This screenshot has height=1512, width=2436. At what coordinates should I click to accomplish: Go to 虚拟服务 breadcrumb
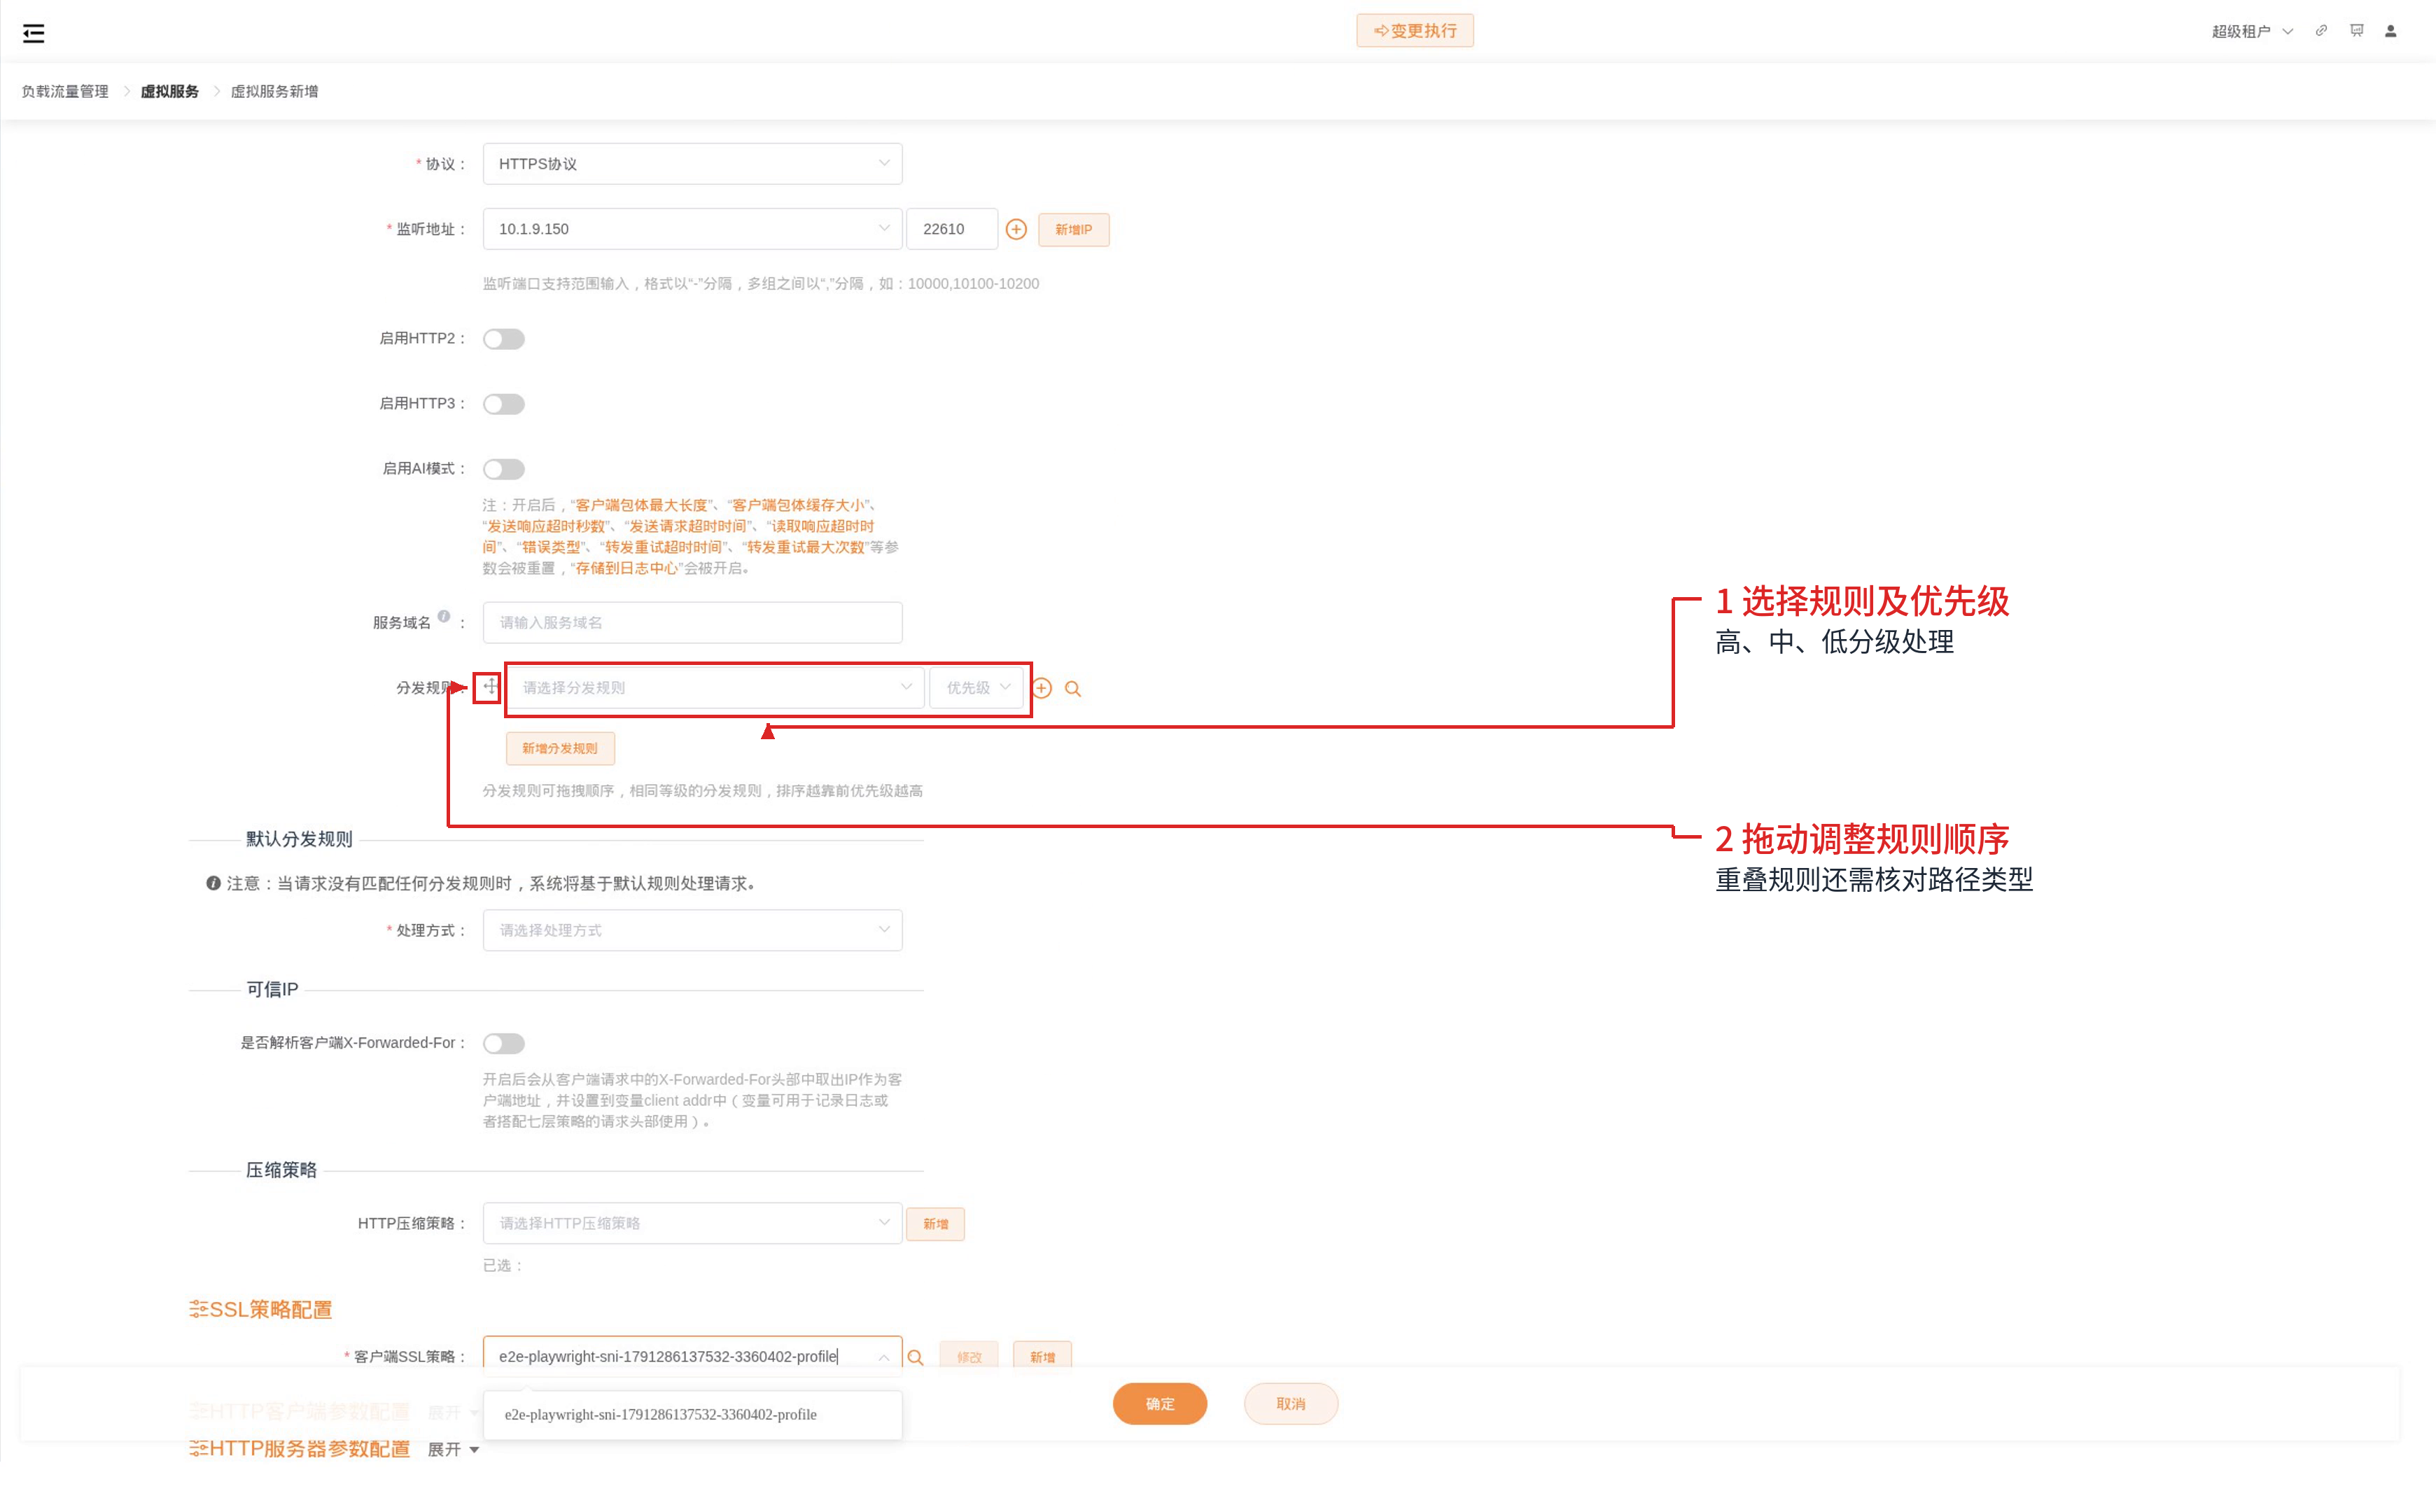click(x=169, y=91)
